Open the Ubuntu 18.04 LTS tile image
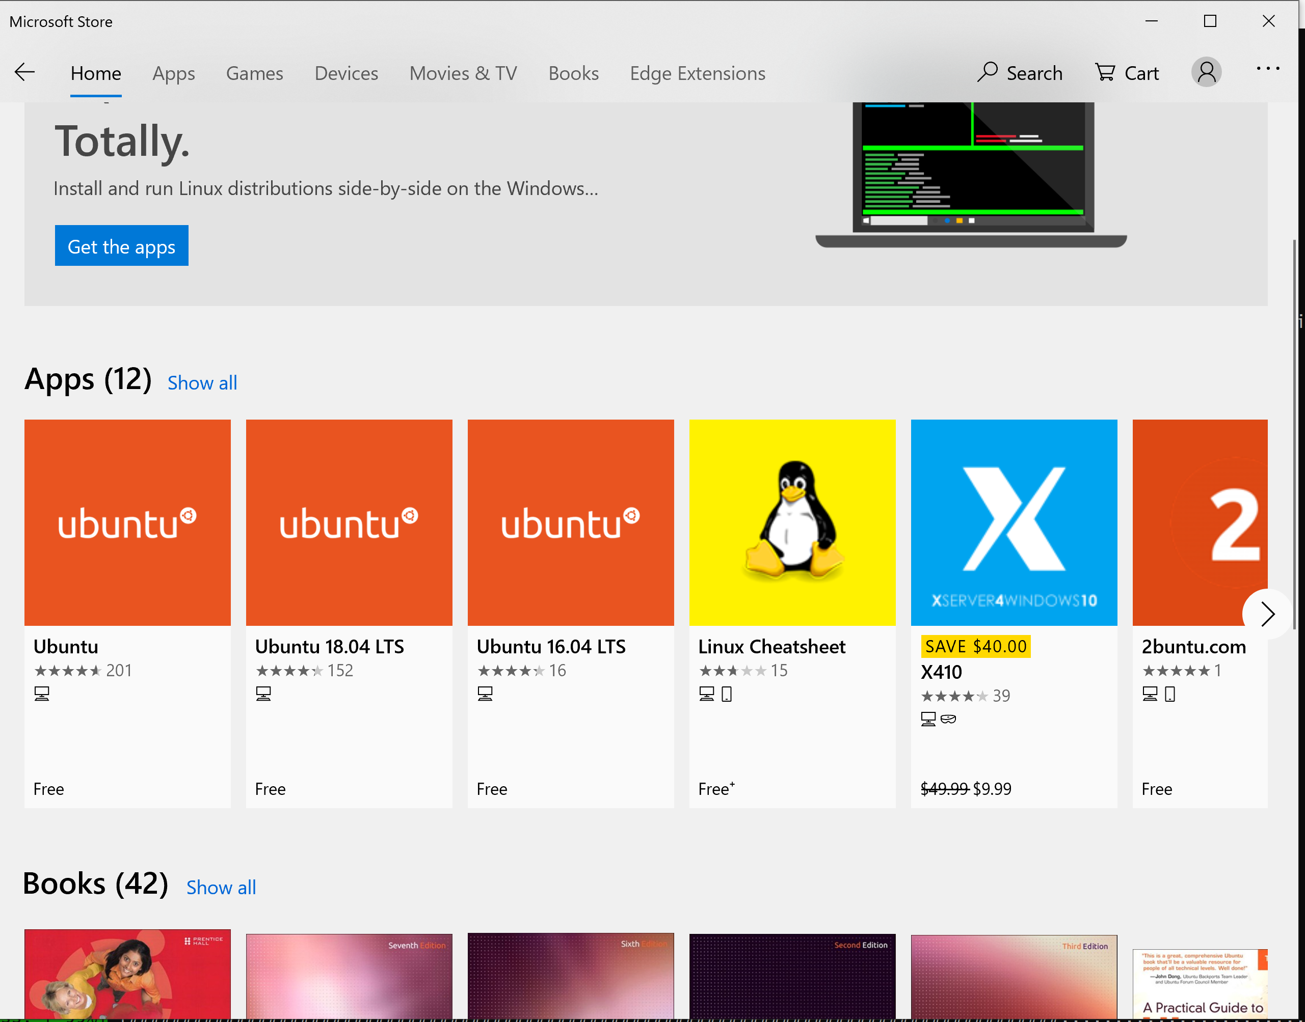Image resolution: width=1305 pixels, height=1022 pixels. 349,522
